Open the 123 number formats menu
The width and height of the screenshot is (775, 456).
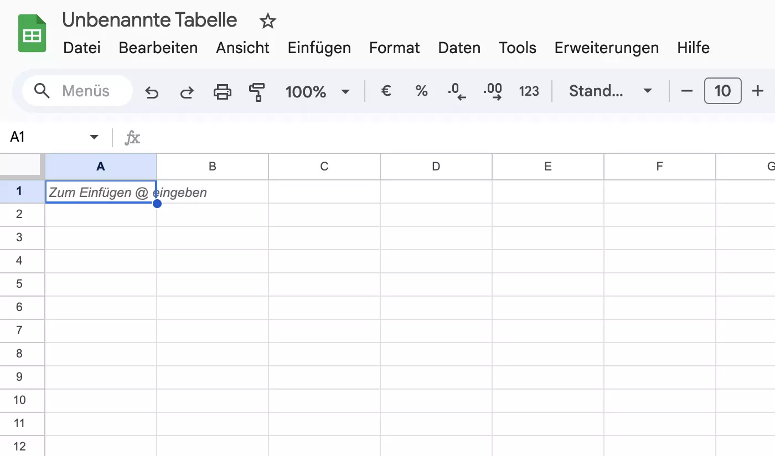529,91
